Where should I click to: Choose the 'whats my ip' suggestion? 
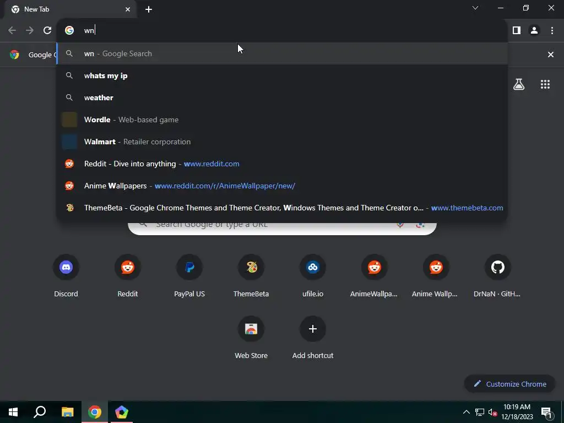click(x=282, y=75)
